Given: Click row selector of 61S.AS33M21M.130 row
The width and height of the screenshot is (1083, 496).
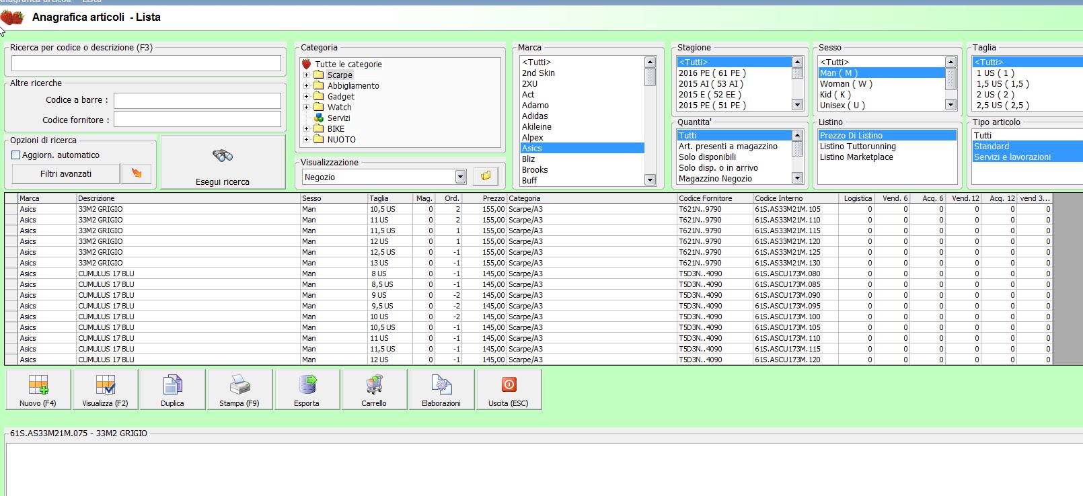Looking at the screenshot, I should click(x=11, y=263).
